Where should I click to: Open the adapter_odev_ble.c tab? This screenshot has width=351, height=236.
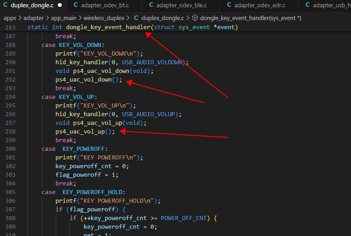point(181,5)
